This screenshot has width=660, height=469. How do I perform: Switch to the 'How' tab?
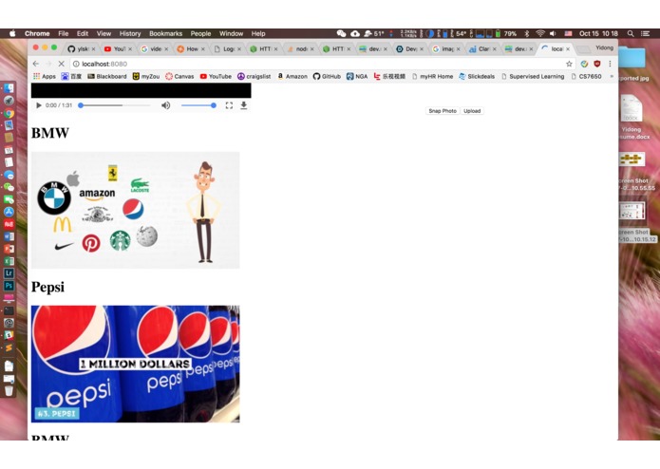pyautogui.click(x=191, y=49)
